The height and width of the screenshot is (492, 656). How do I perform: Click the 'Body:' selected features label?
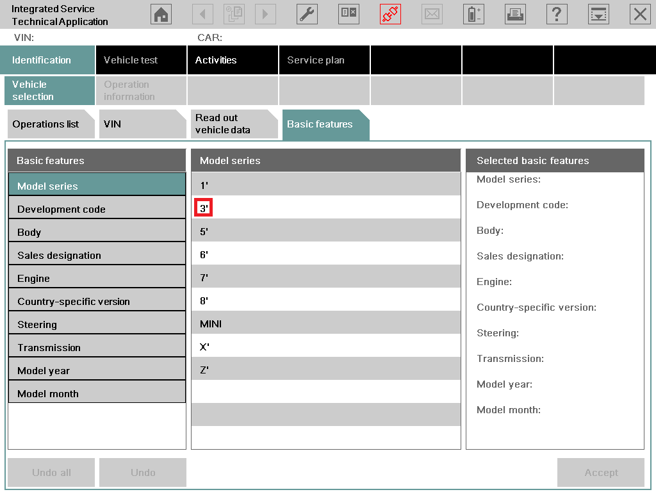pos(490,231)
